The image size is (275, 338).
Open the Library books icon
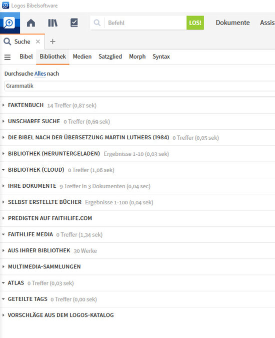[x=52, y=23]
